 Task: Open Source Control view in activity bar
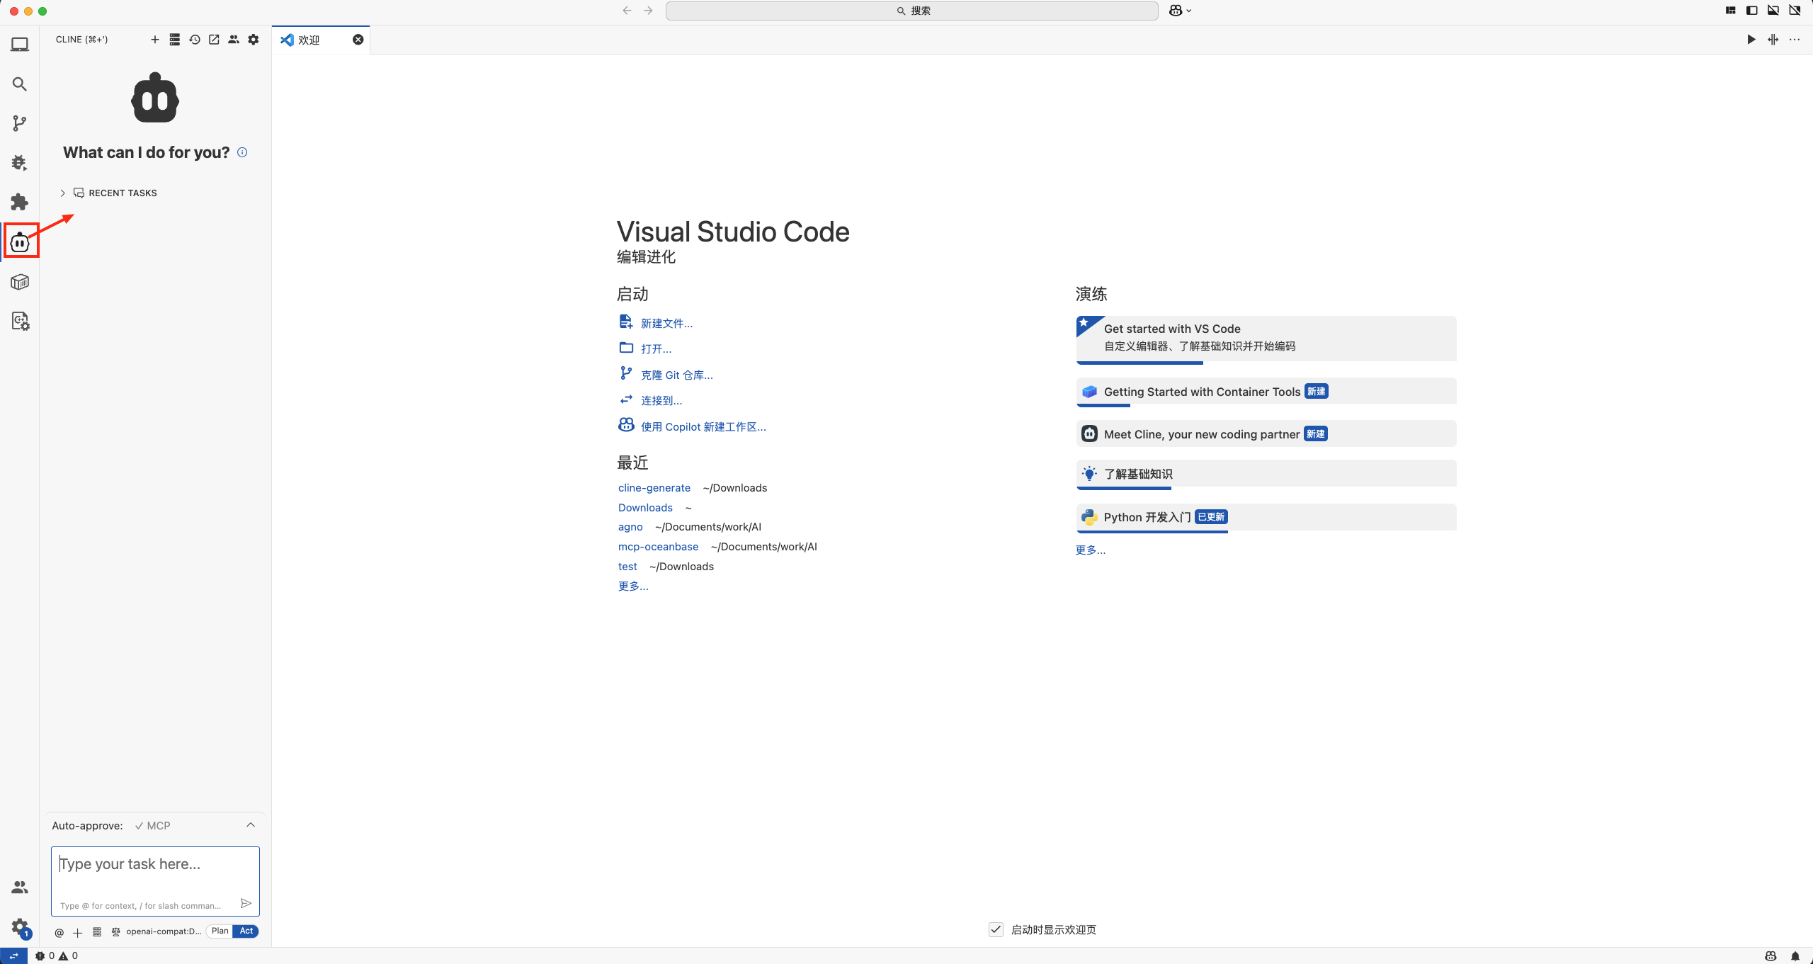coord(20,123)
